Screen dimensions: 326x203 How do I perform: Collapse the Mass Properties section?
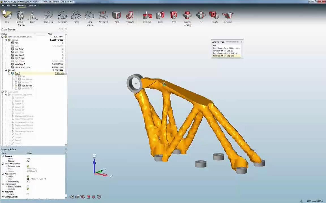pyautogui.click(x=3, y=164)
